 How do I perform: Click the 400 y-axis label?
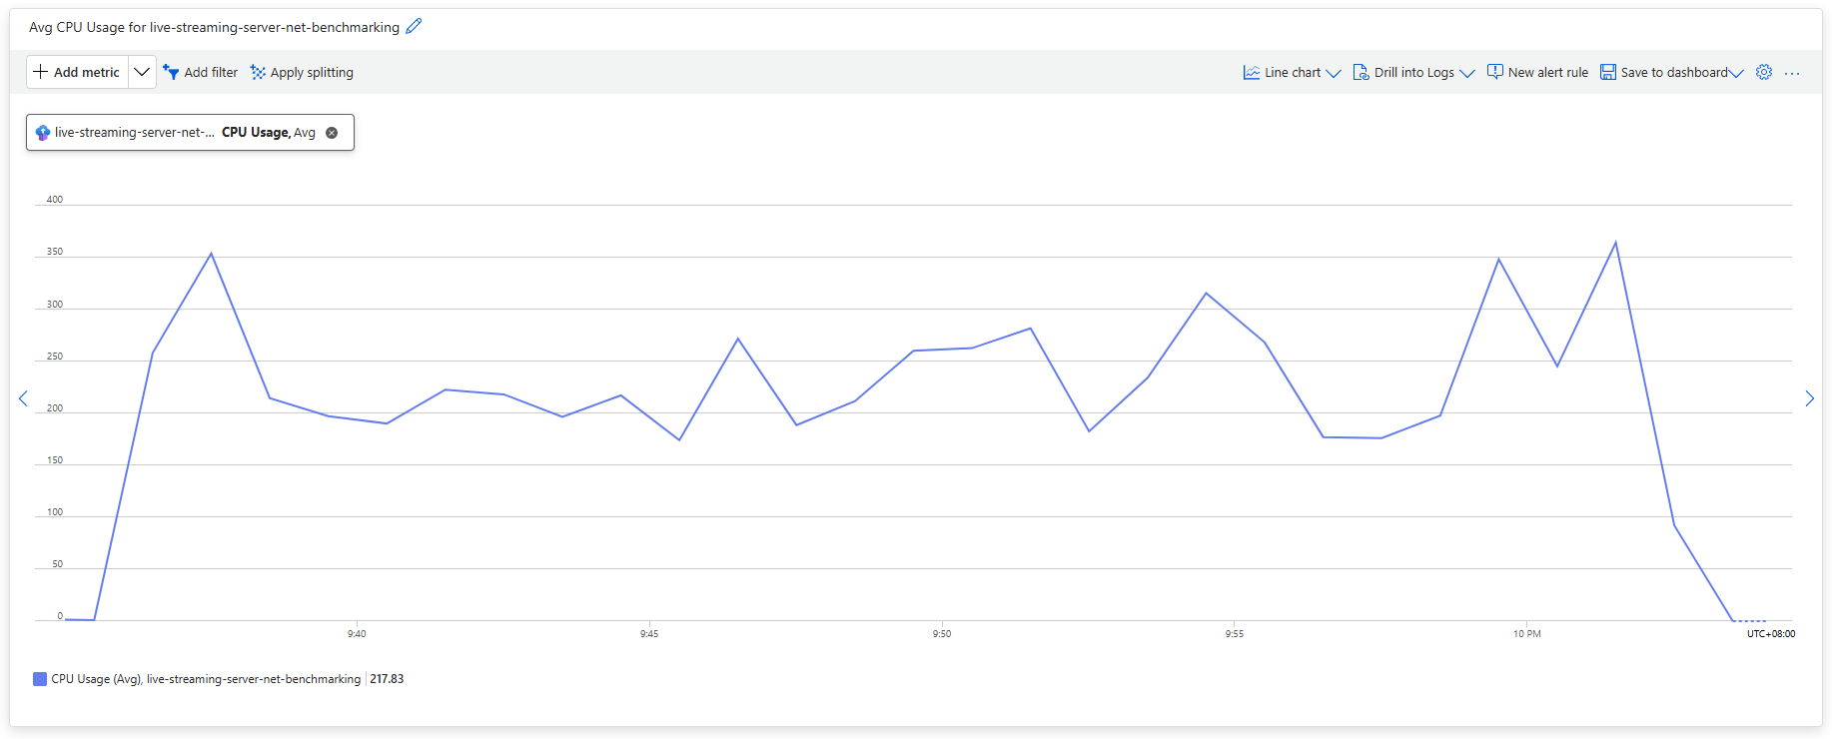point(55,200)
